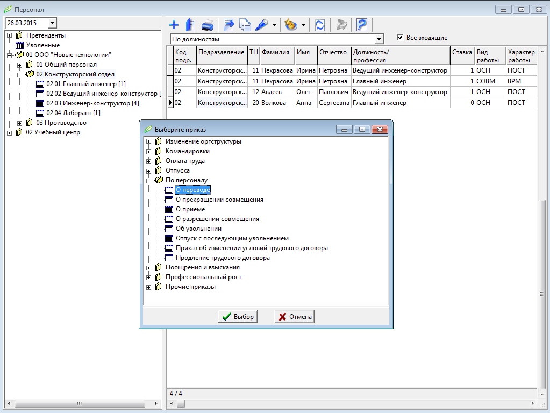The width and height of the screenshot is (550, 413).
Task: Expand the 01 Общий персонал node
Action: [20, 65]
